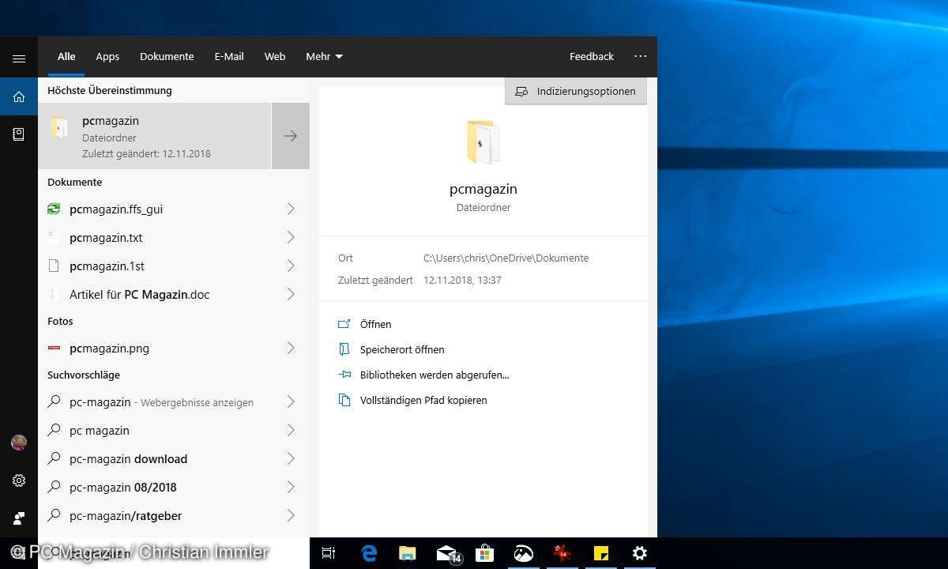Open the Mehr dropdown menu
The image size is (948, 569).
point(324,56)
